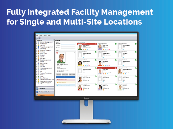This screenshot has width=173, height=129.
Task: Click the Account No. input field
Action: pyautogui.click(x=68, y=44)
